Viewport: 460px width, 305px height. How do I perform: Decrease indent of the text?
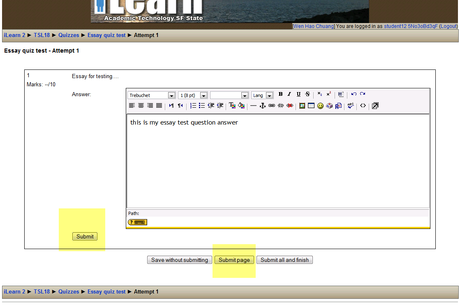pos(211,106)
